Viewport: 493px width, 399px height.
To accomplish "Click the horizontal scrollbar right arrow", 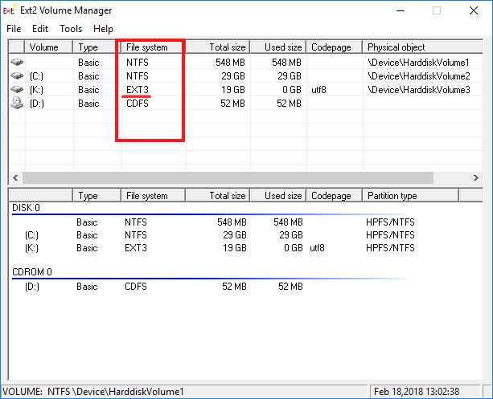I will click(x=475, y=177).
